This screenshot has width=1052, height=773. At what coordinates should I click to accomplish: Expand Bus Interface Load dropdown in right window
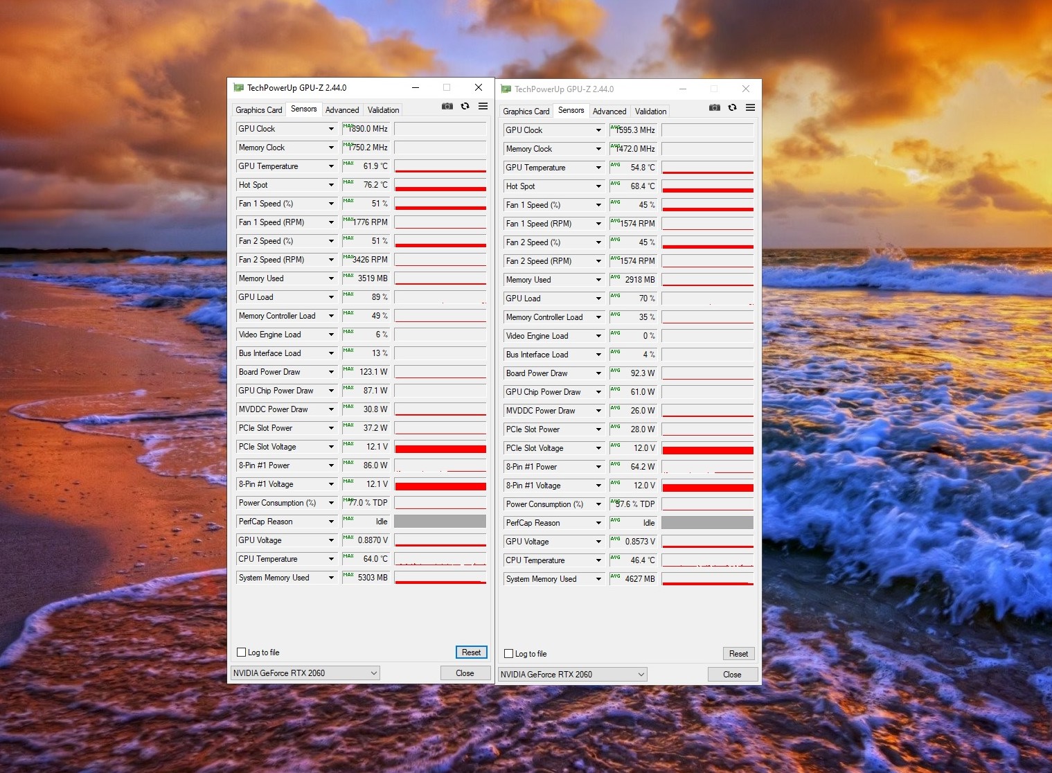pyautogui.click(x=598, y=355)
